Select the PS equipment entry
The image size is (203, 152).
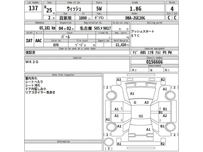[165, 53]
